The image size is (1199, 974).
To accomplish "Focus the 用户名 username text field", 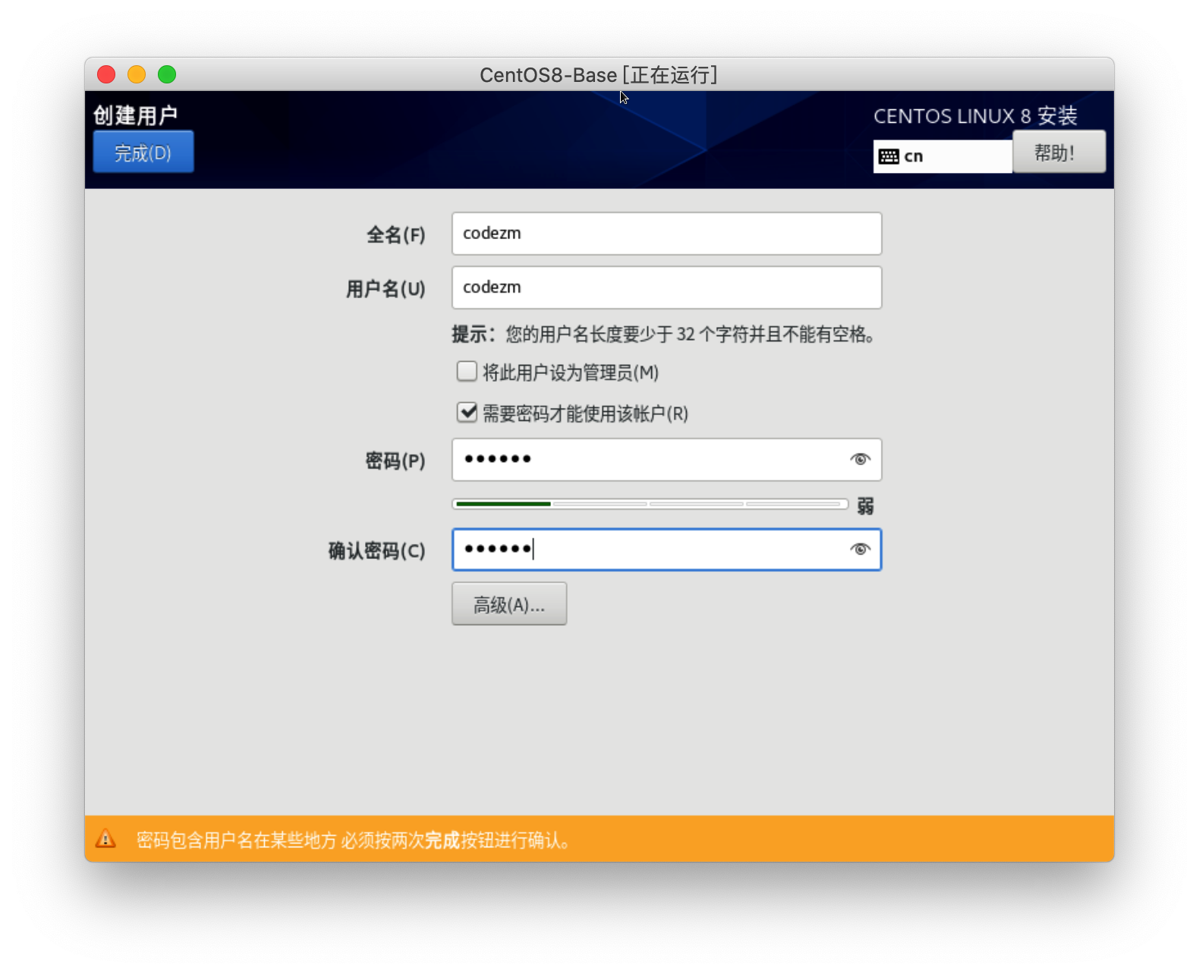I will [666, 287].
